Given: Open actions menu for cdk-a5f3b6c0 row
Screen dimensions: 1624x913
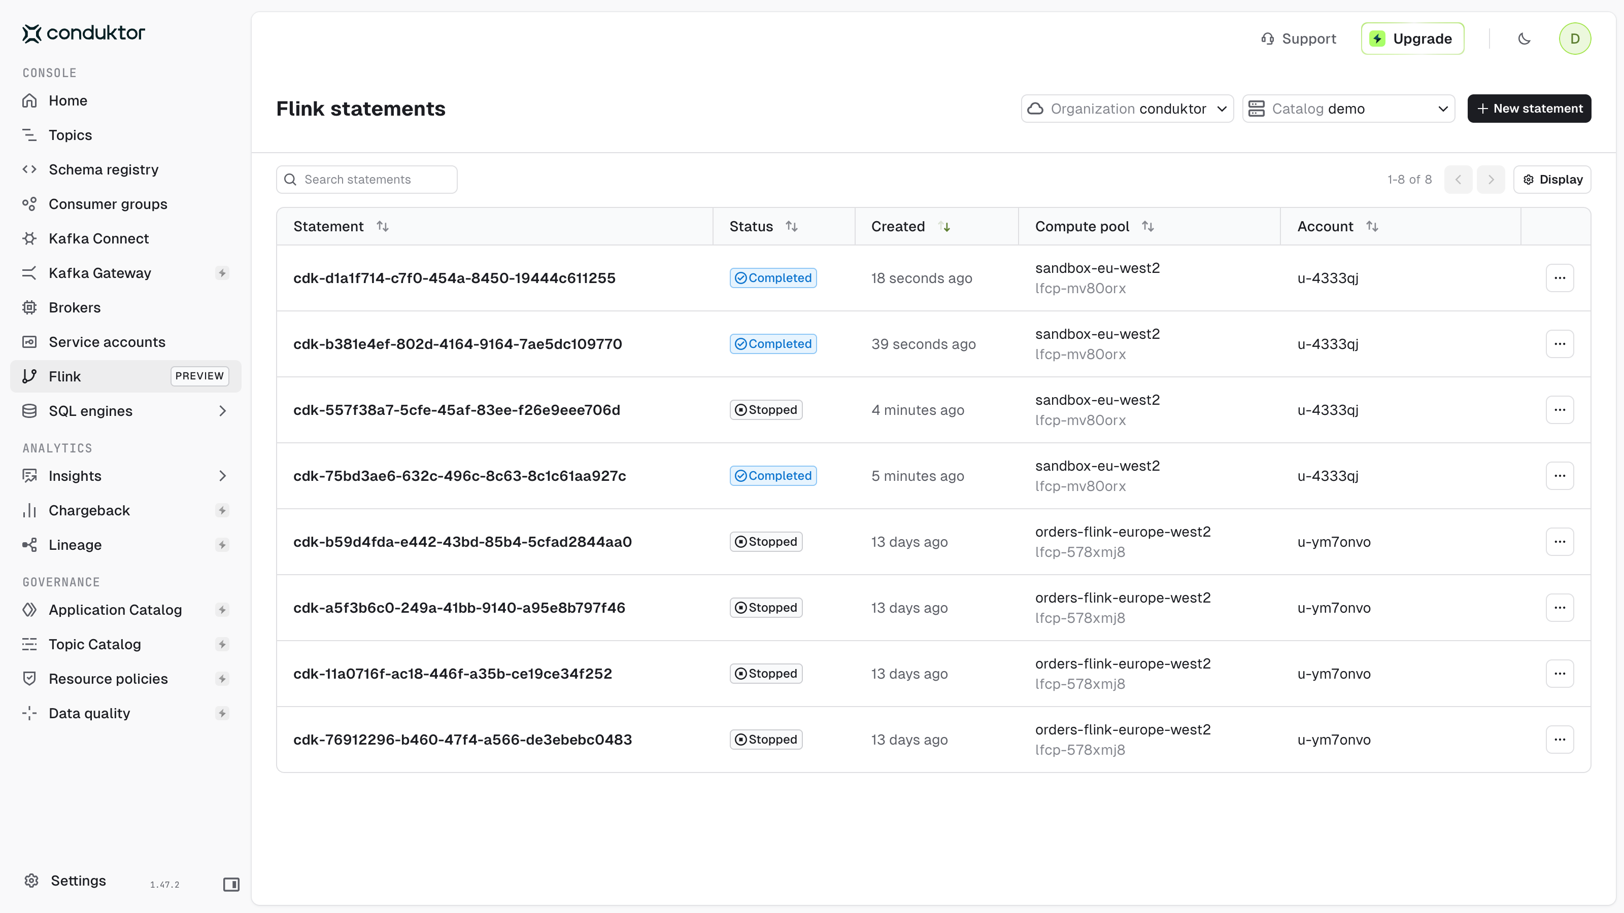Looking at the screenshot, I should (1560, 608).
